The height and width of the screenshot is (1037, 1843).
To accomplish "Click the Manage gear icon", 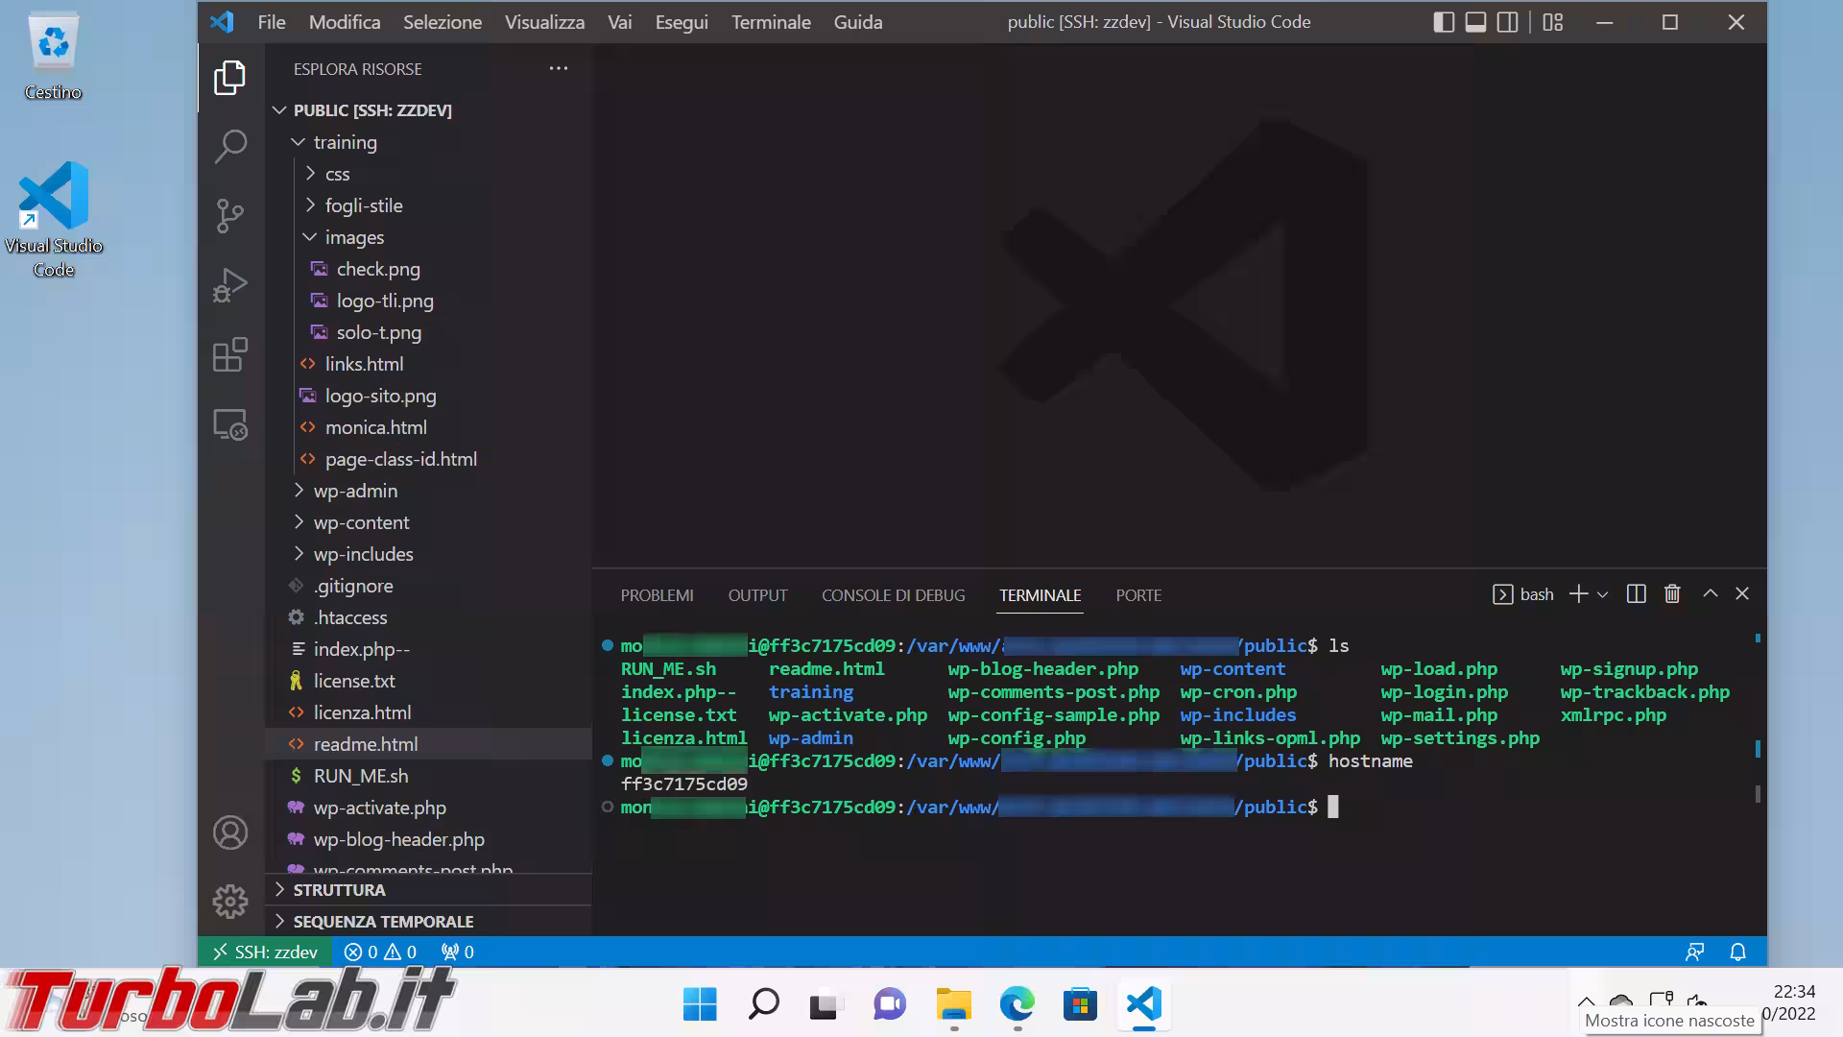I will pos(230,902).
